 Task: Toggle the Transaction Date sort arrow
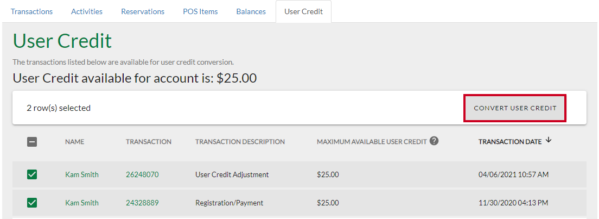(549, 141)
